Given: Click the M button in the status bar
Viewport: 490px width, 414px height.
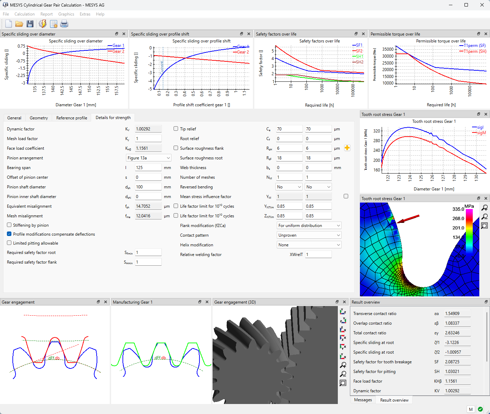Looking at the screenshot, I should 471,409.
